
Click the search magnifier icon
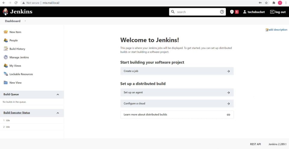coord(173,12)
